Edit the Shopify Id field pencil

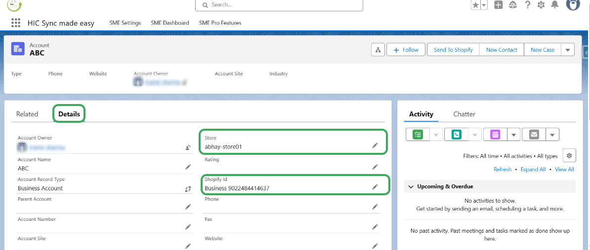(x=375, y=187)
